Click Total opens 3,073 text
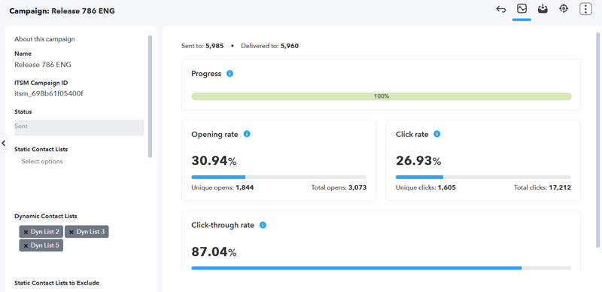 click(x=339, y=188)
